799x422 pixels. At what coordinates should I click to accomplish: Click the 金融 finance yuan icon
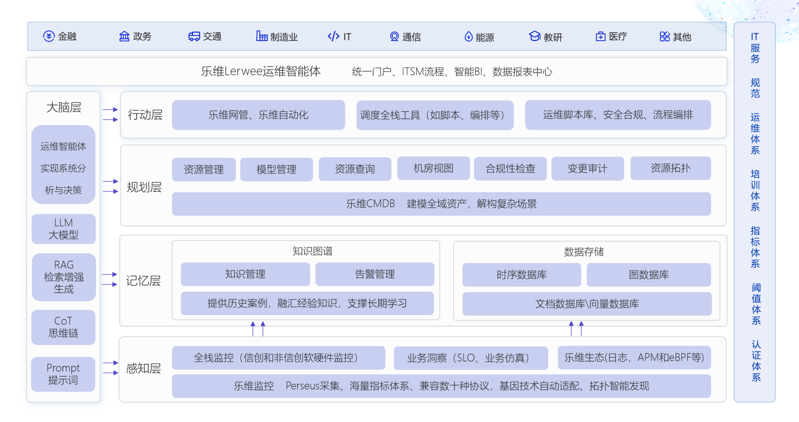49,37
